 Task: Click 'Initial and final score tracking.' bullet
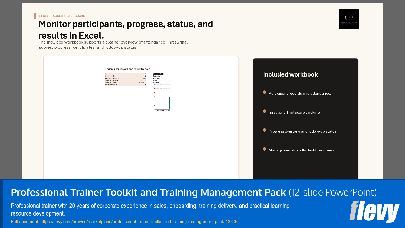coord(294,112)
